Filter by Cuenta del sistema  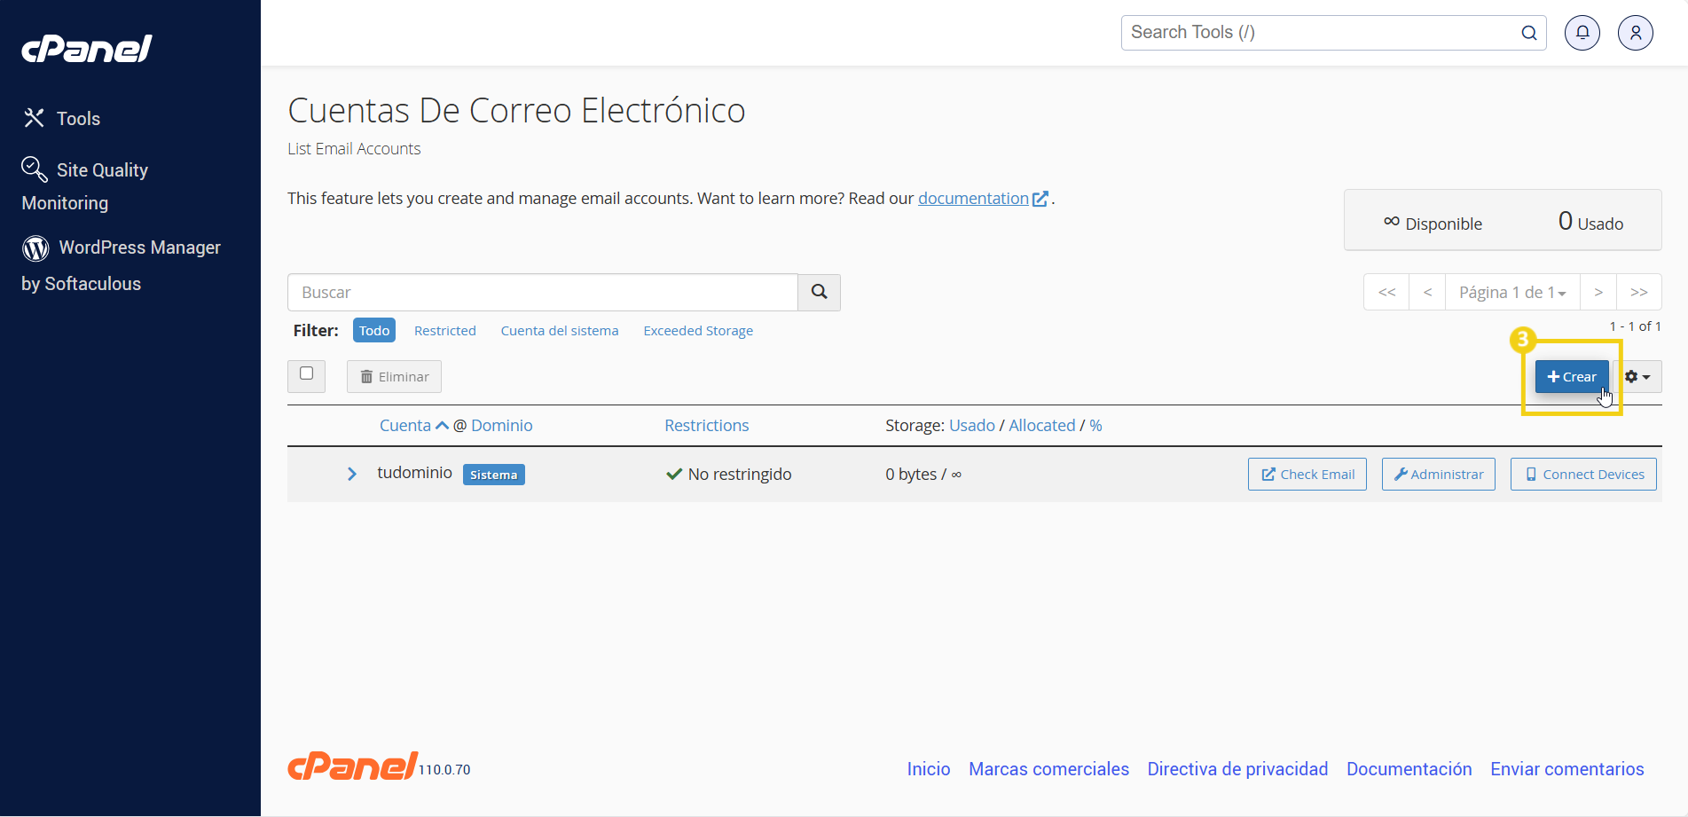coord(559,331)
